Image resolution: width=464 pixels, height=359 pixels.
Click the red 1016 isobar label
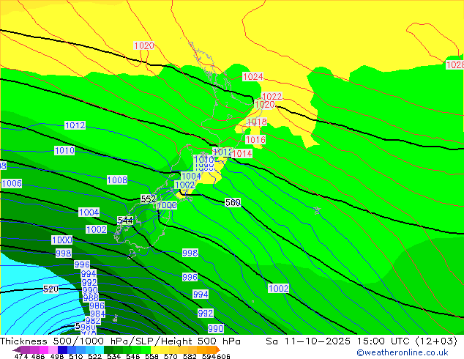255,139
